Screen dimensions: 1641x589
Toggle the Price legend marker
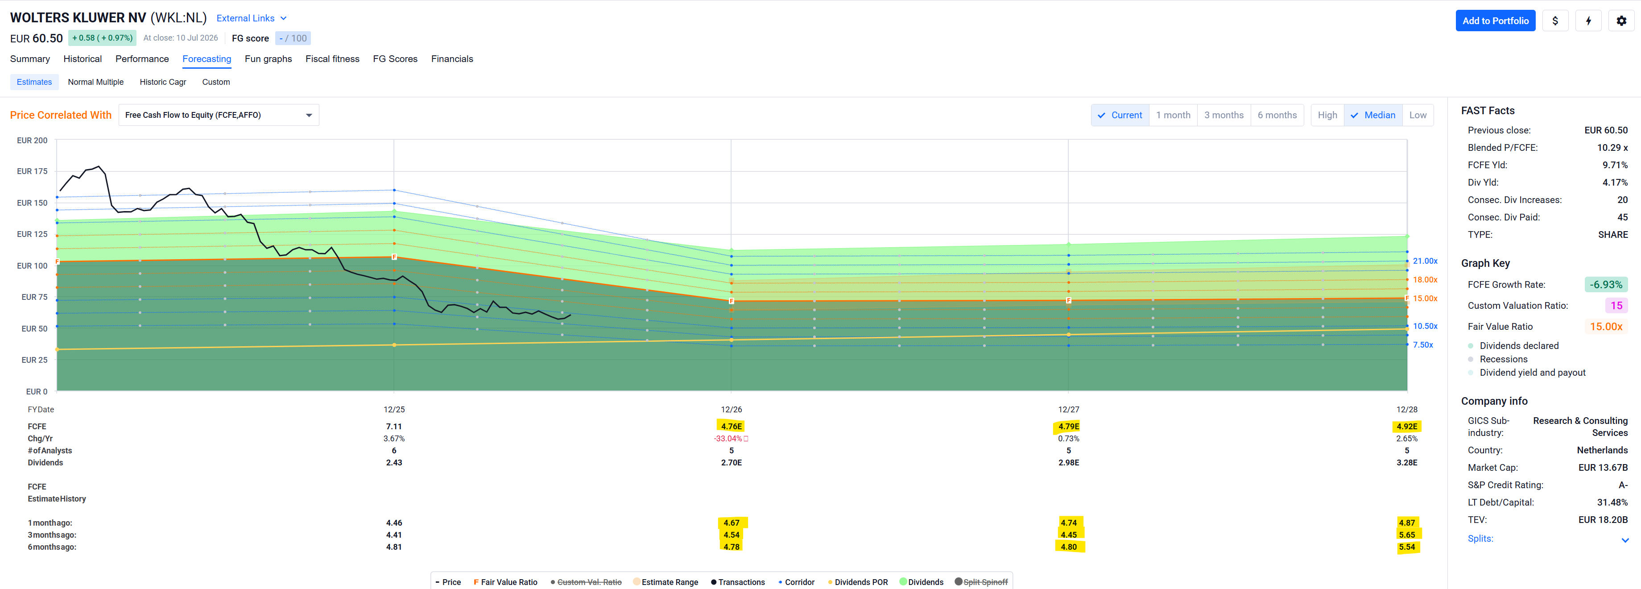tap(438, 582)
